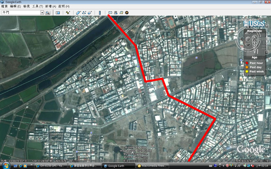Click the zoom in plus button
271x169 pixels.
266,26
